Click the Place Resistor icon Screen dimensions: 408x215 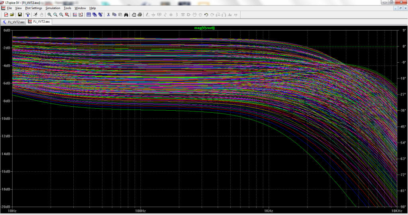pos(165,15)
